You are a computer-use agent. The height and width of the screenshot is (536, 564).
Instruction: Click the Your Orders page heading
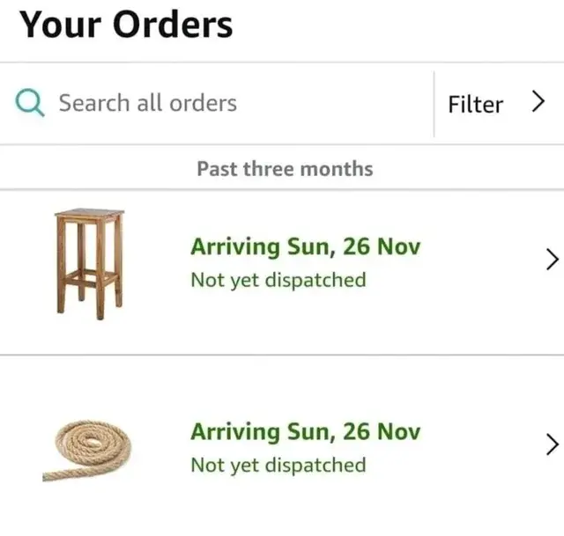point(127,25)
